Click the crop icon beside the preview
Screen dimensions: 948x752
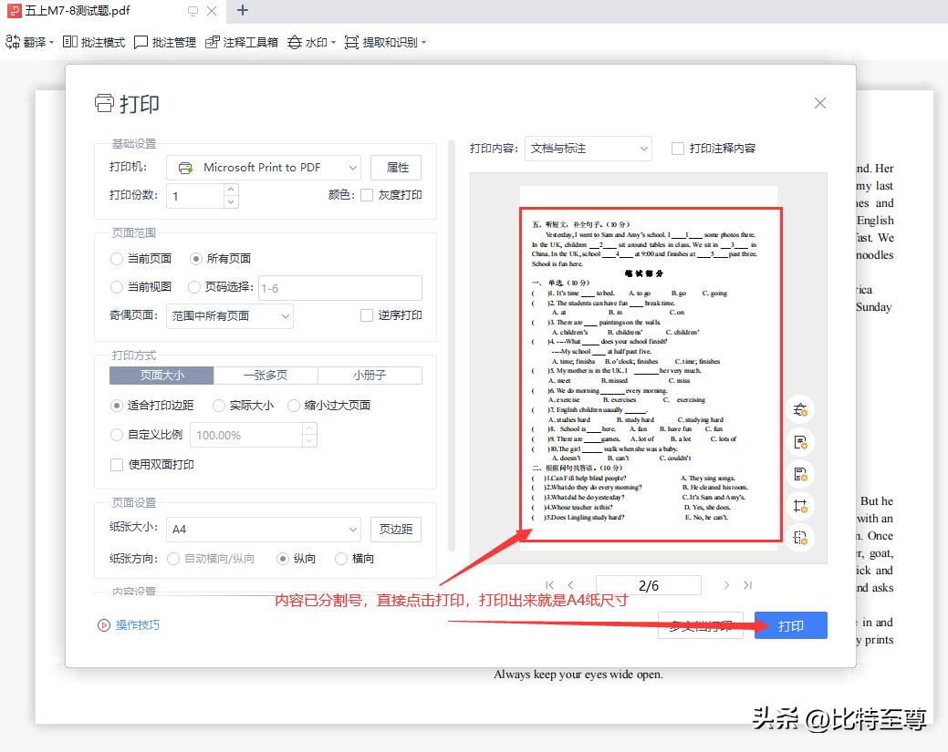(x=800, y=506)
